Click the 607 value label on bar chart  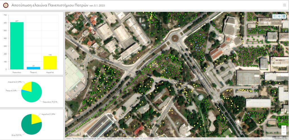(17, 21)
